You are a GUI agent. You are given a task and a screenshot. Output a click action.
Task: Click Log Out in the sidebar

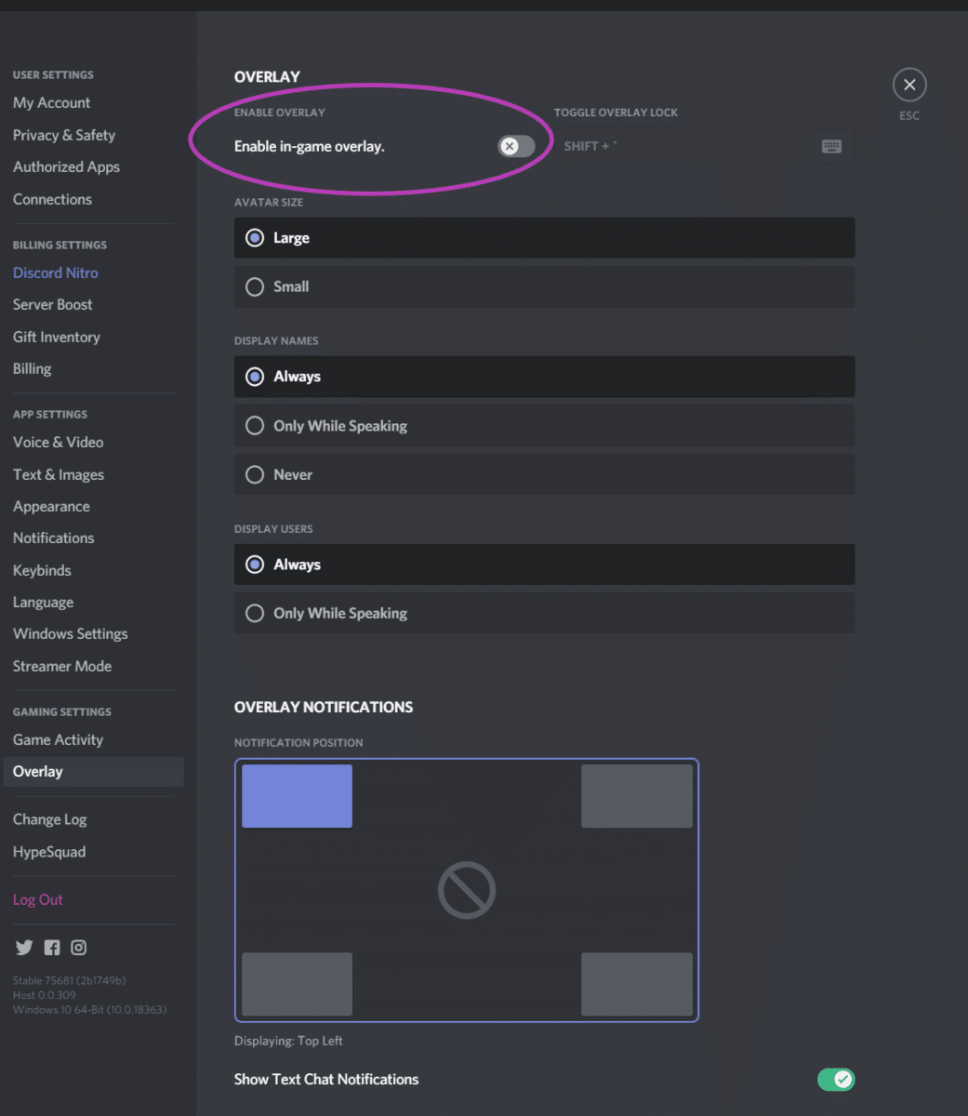pos(38,900)
